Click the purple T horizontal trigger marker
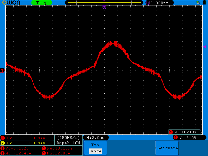The image size is (208, 156). tap(104, 7)
